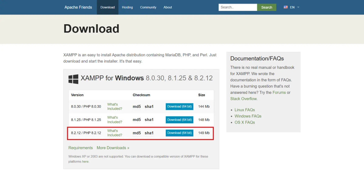This screenshot has width=364, height=173.
Task: Download 8.1.25 64 bit installer
Action: pyautogui.click(x=180, y=120)
